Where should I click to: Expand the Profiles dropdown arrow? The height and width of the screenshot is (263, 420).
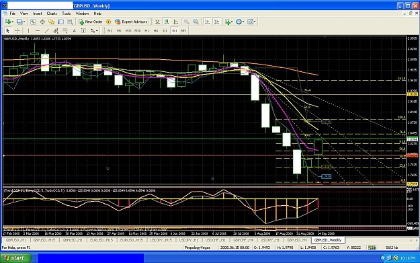[24, 22]
